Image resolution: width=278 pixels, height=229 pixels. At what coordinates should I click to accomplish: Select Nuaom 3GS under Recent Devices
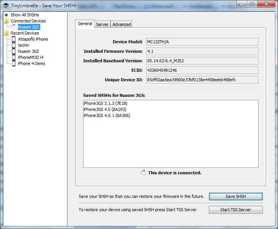click(28, 51)
